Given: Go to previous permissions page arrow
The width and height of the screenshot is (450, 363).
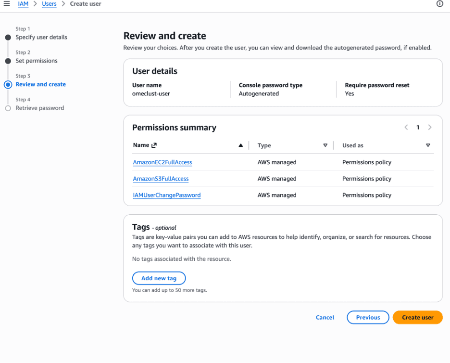Looking at the screenshot, I should [x=406, y=128].
